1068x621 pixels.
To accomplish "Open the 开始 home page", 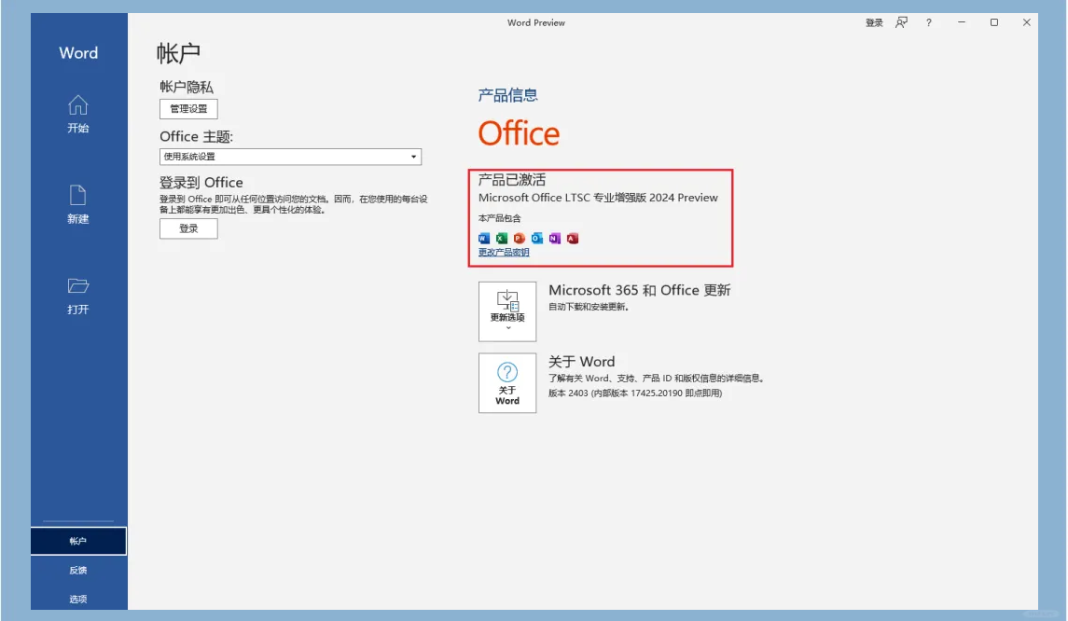I will (x=77, y=114).
